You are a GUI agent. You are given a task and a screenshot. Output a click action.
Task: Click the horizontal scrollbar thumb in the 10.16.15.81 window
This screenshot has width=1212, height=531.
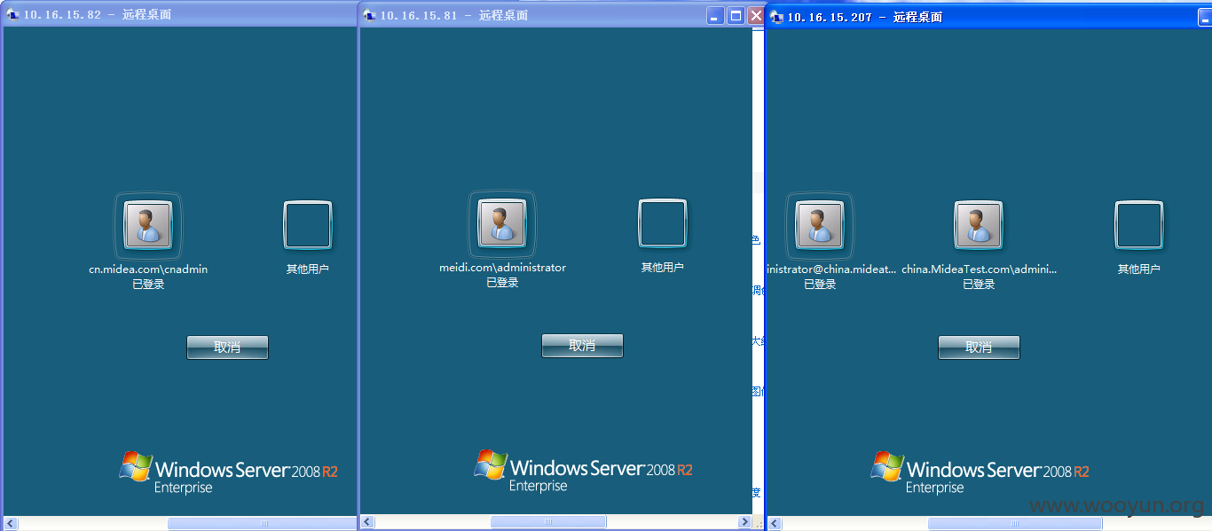[x=548, y=523]
